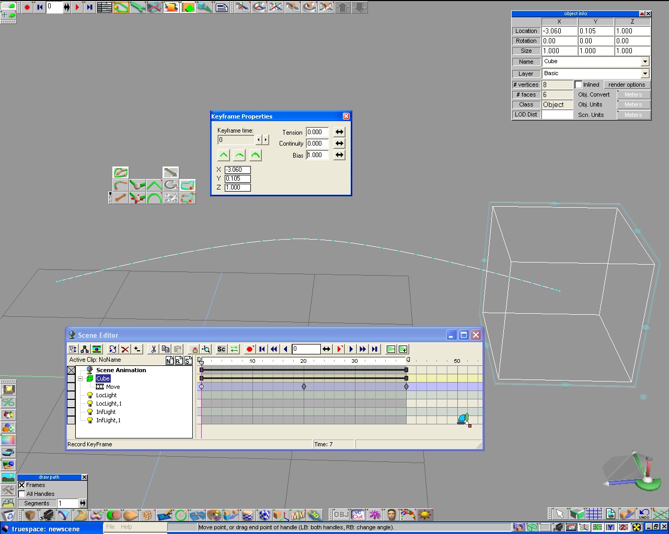Click the red X delete icon in Scene Editor
The image size is (669, 534).
point(125,349)
